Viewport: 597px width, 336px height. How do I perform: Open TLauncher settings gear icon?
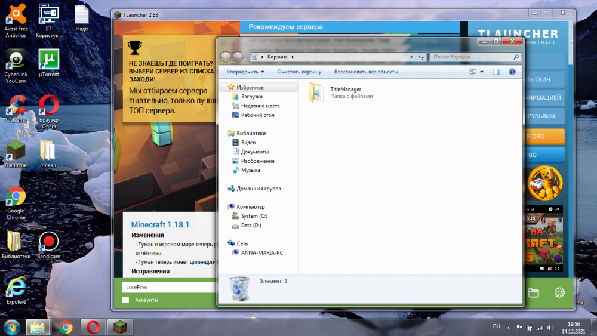559,292
